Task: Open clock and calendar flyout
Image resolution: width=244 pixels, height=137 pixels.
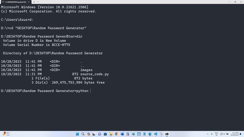Action: click(x=235, y=134)
